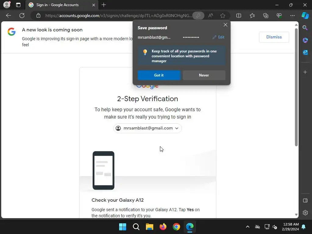Launch Google Chrome from taskbar
This screenshot has height=234, width=312.
(176, 227)
